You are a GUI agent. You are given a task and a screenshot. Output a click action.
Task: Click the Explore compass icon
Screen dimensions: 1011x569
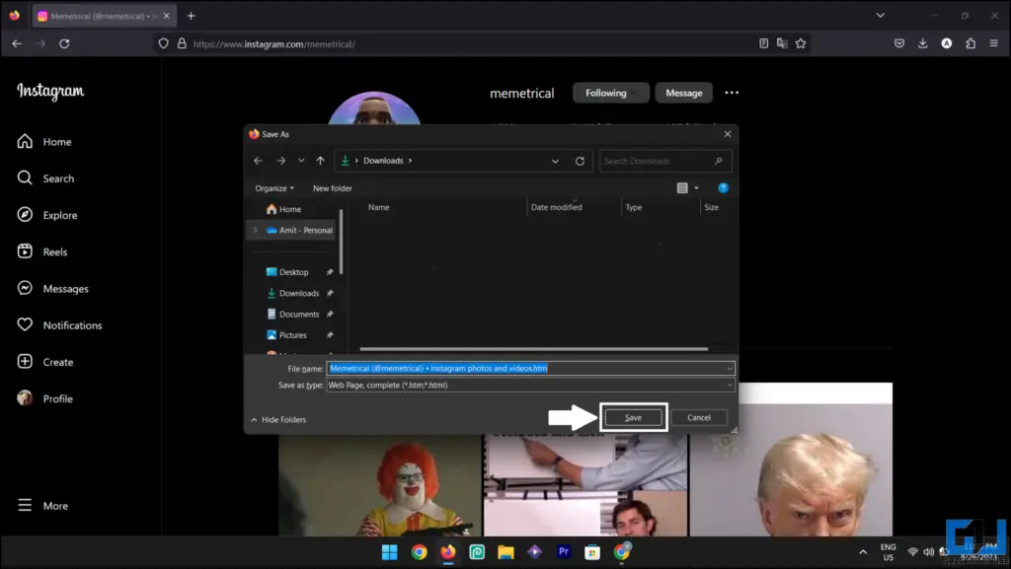tap(26, 215)
